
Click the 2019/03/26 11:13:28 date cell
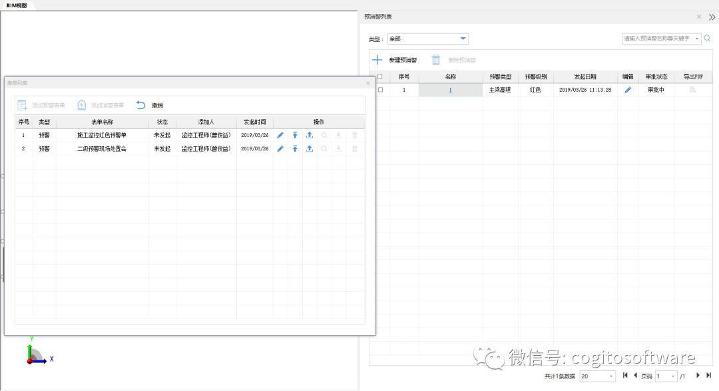pyautogui.click(x=585, y=90)
